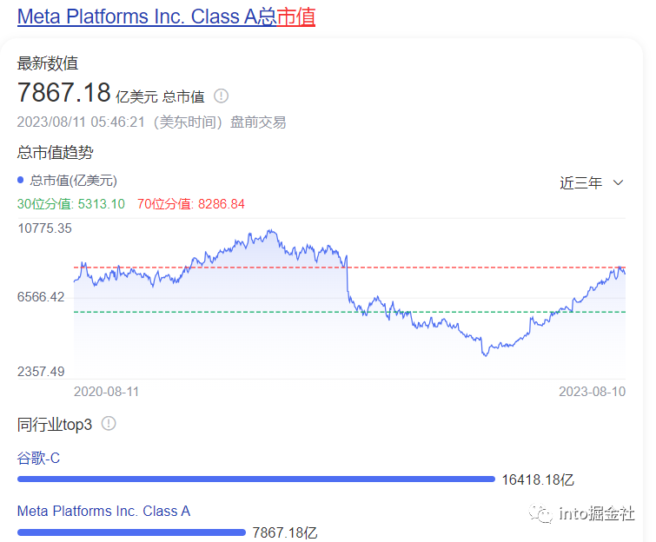Click the 16418.18亿 value for 谷歌-C
Viewport: 656px width, 542px height.
tap(538, 479)
